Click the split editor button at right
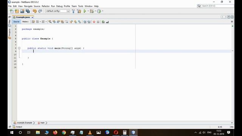 [232, 22]
